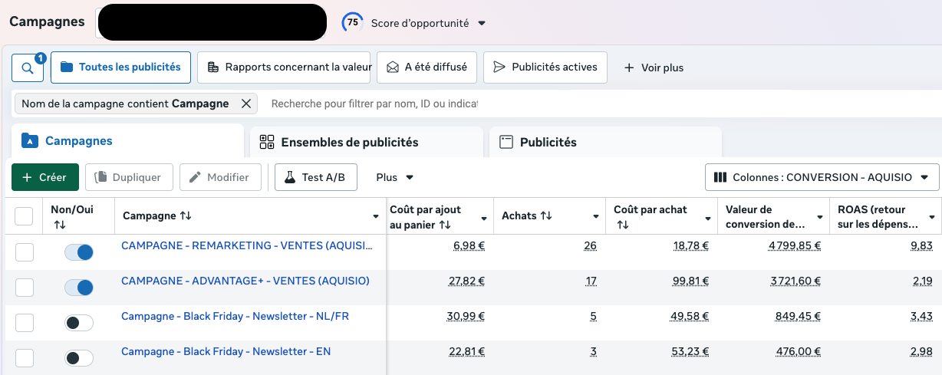Click the magnifying glass search icon

[28, 68]
